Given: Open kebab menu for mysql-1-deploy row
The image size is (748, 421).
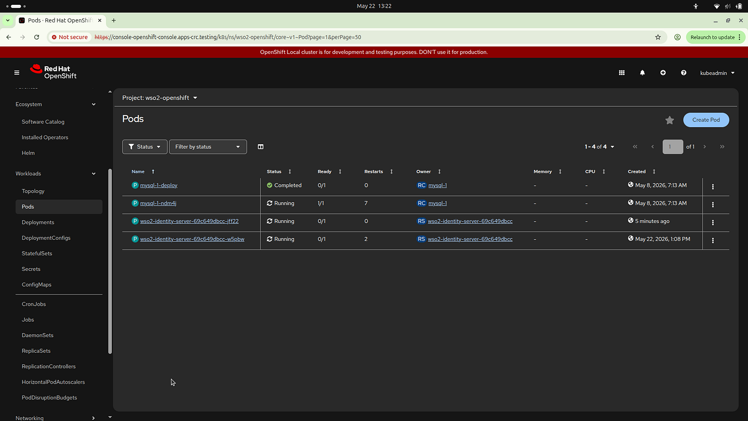Looking at the screenshot, I should [713, 186].
